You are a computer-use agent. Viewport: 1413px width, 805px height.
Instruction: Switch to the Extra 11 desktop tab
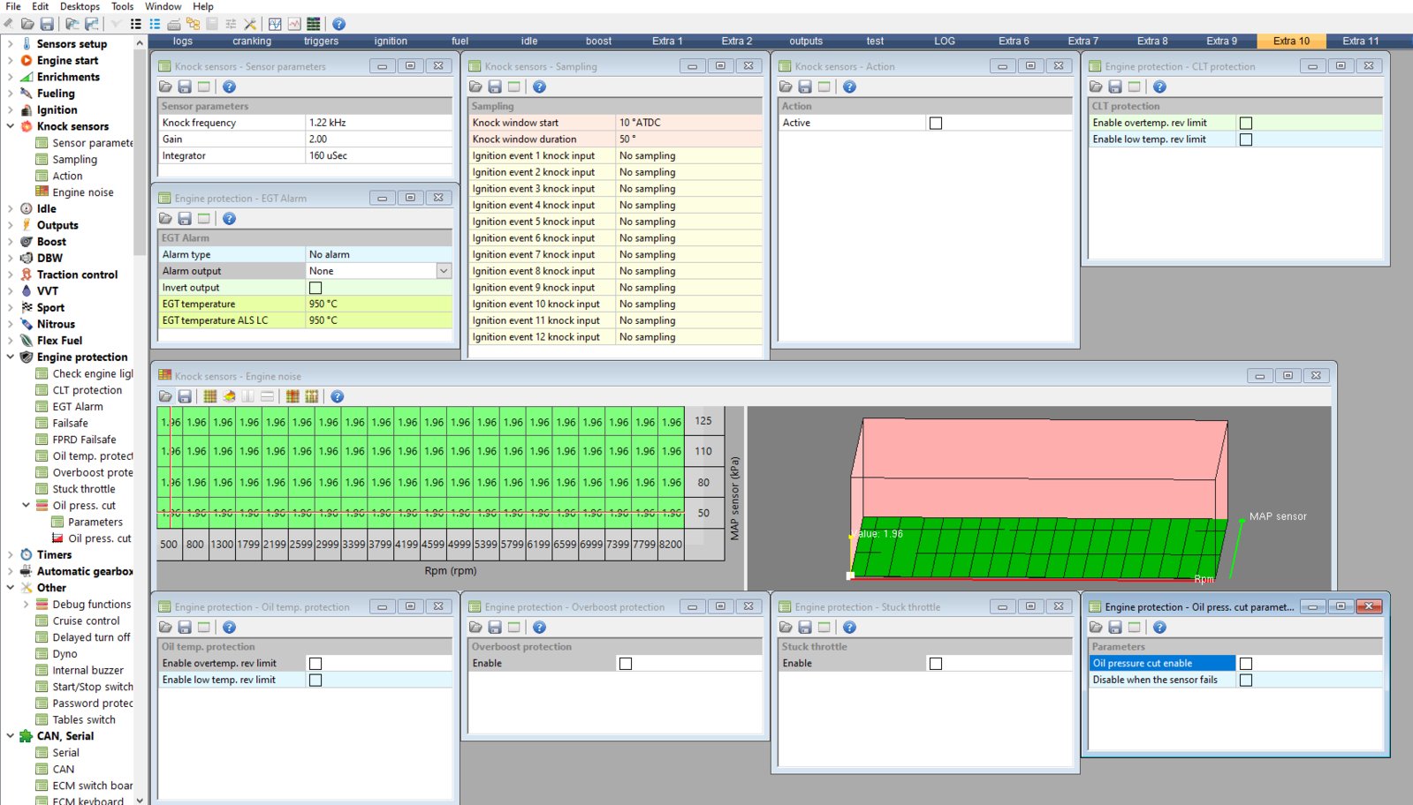1361,41
